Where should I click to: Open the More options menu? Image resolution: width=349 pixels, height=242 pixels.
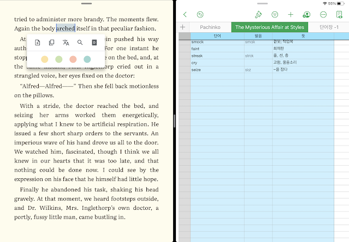(323, 15)
